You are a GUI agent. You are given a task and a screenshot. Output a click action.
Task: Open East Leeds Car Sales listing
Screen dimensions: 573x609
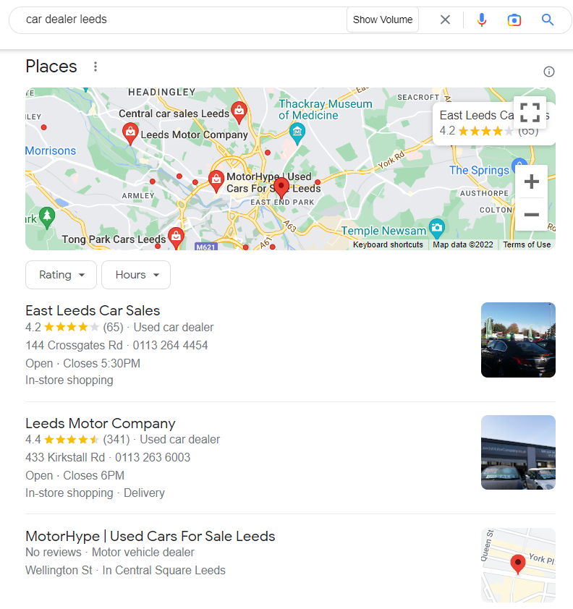point(93,311)
